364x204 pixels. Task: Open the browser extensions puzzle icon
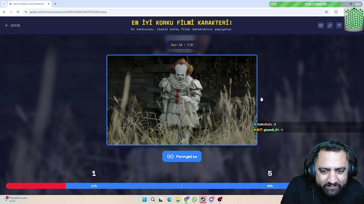click(336, 12)
